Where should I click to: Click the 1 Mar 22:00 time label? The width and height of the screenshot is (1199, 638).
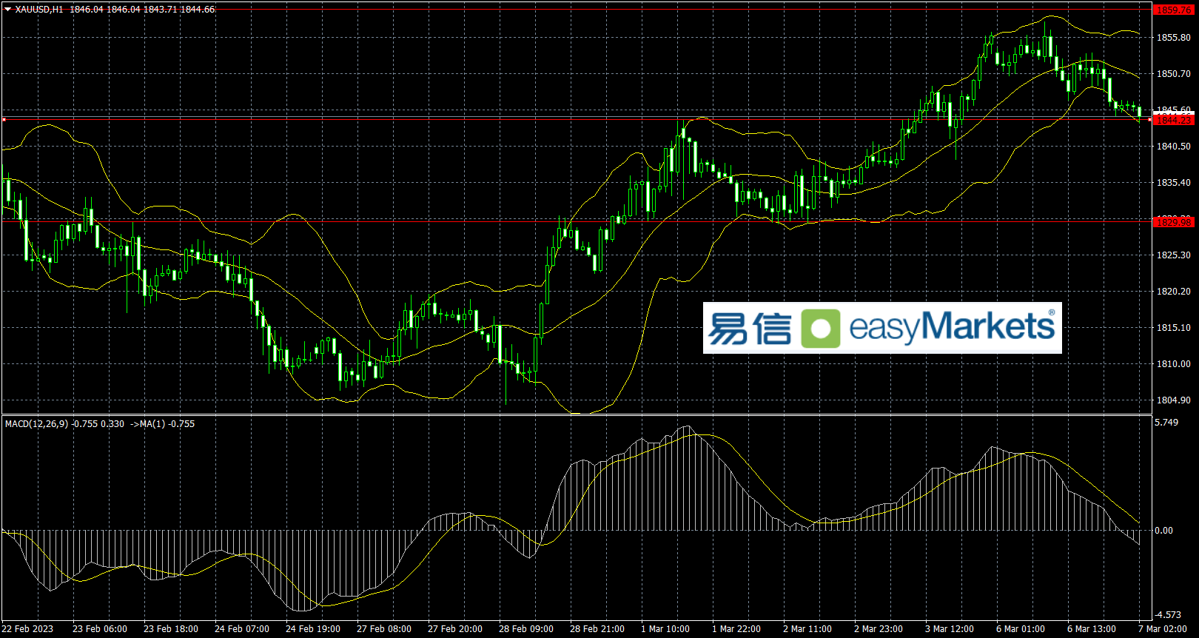tap(736, 629)
